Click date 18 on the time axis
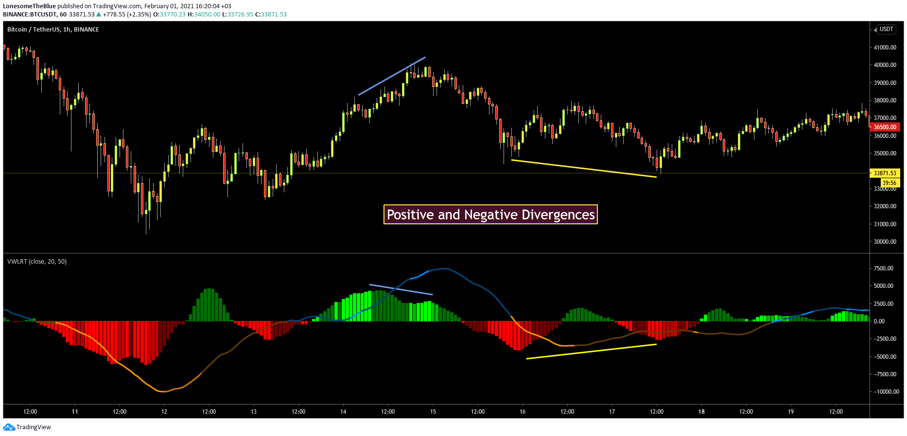This screenshot has width=907, height=436. tap(701, 412)
